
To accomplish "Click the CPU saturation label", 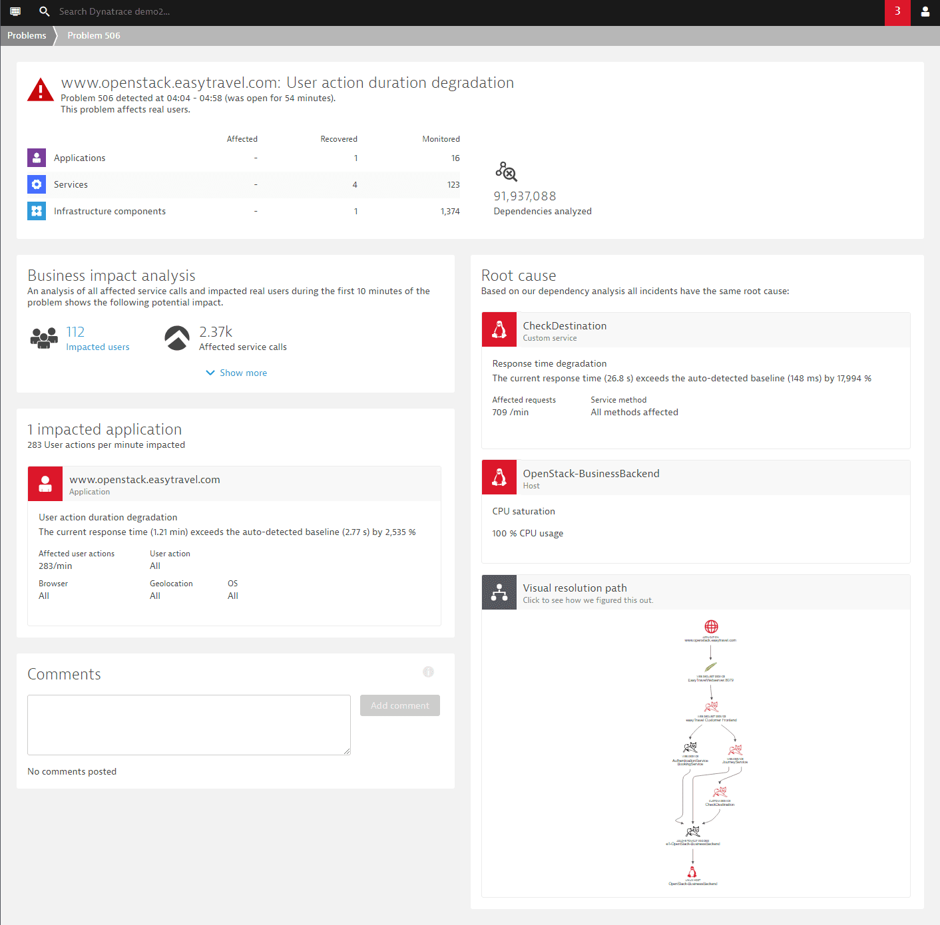I will pos(523,511).
